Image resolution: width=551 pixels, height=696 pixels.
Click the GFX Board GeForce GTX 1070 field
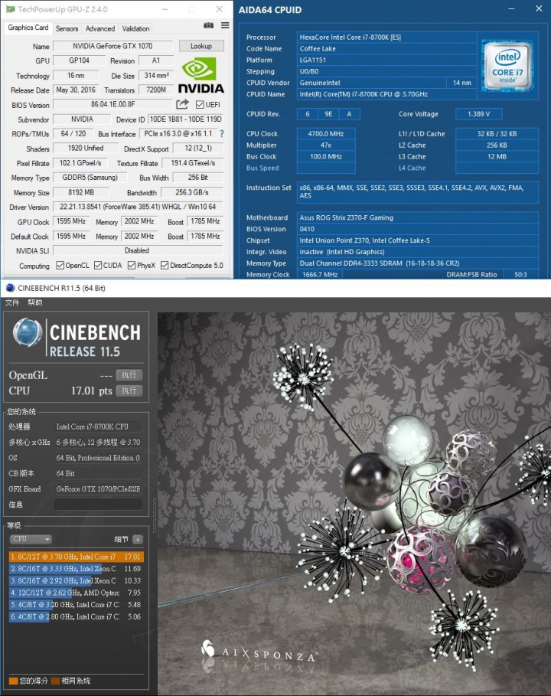[98, 489]
